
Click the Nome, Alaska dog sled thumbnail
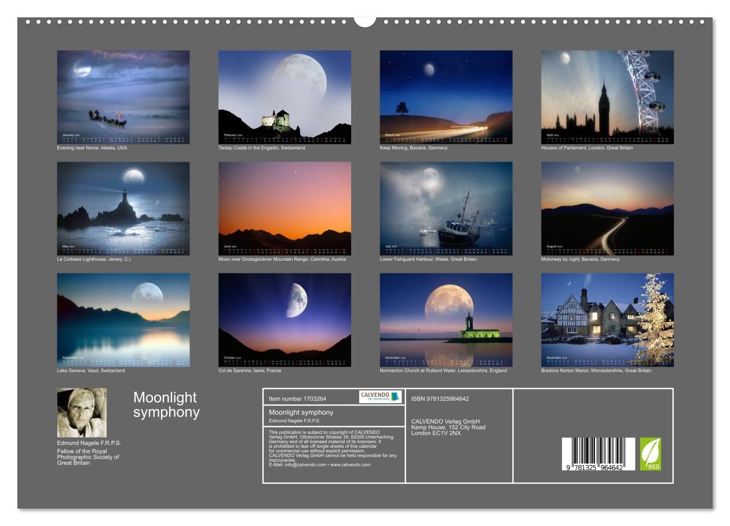pos(123,97)
